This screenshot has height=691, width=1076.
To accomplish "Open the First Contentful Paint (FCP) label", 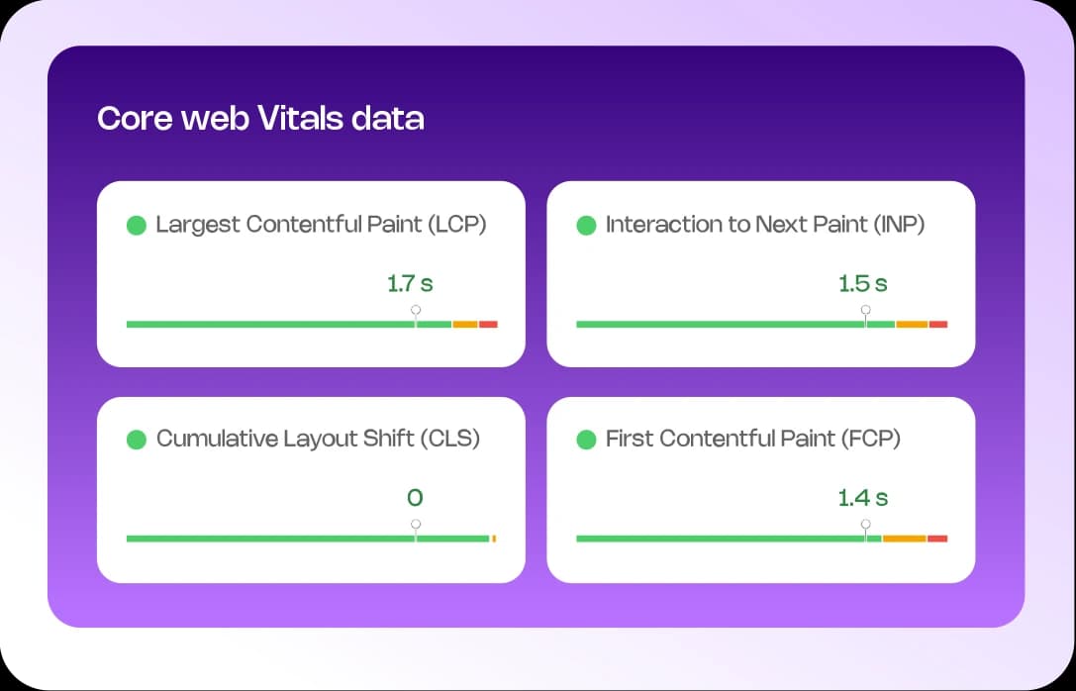I will point(752,440).
